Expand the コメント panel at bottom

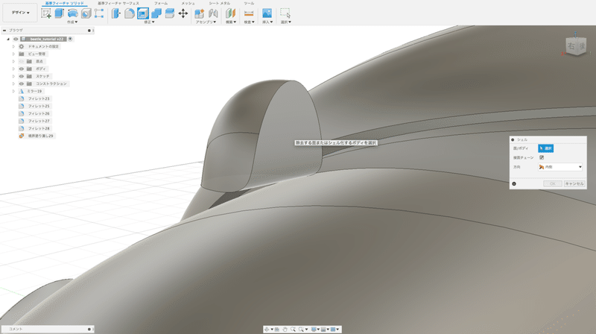click(89, 329)
